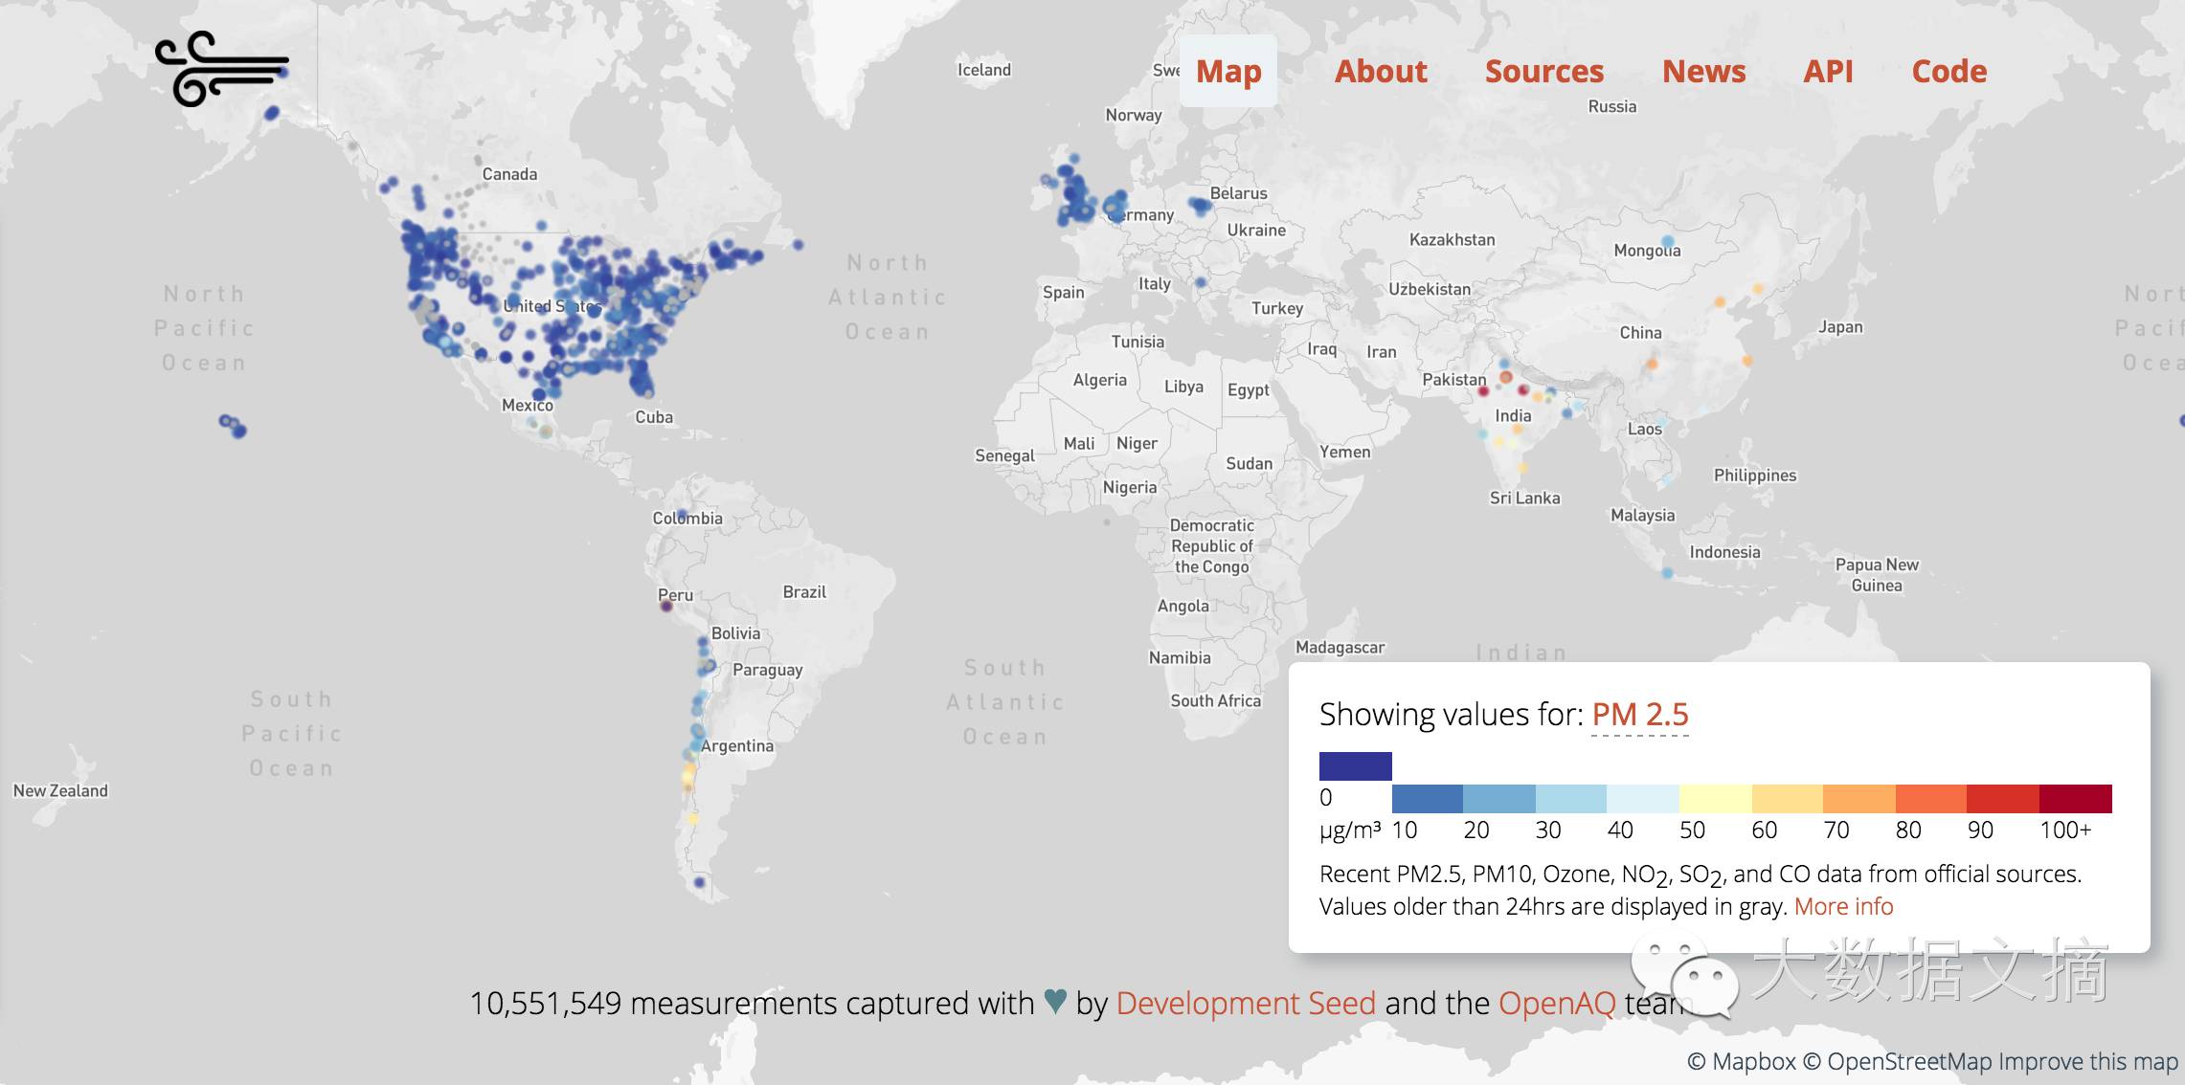Screen dimensions: 2185x1085
Task: Follow the More info link
Action: click(1843, 906)
